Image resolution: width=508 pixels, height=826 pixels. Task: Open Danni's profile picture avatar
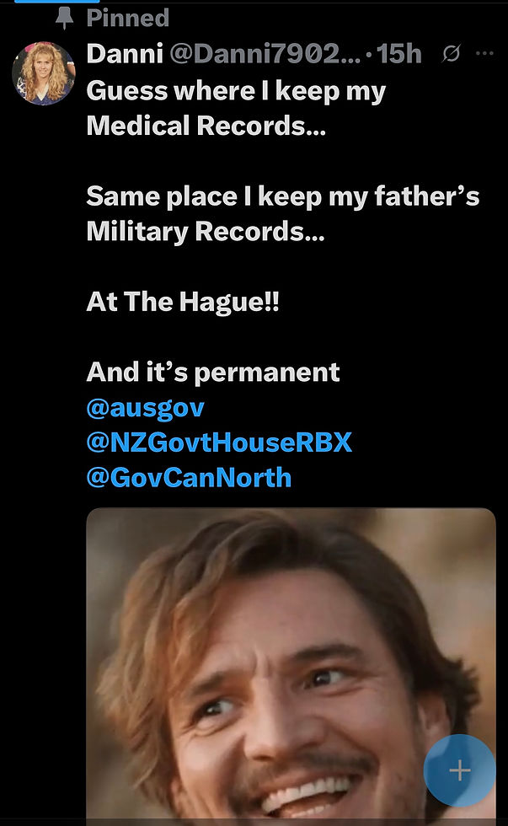pos(44,72)
